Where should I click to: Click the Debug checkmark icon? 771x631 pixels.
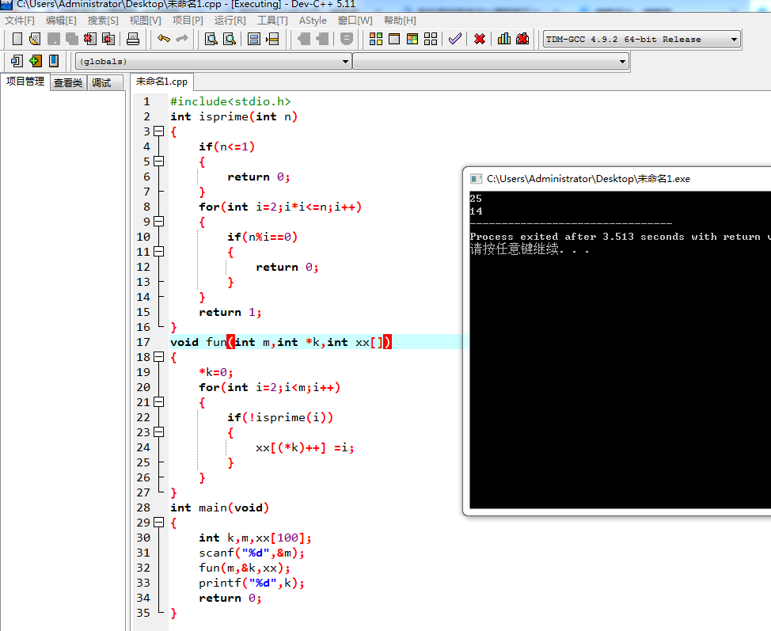(x=455, y=39)
